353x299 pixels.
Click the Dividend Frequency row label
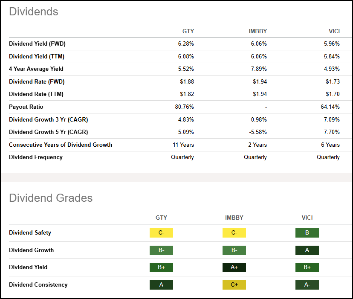click(x=36, y=157)
